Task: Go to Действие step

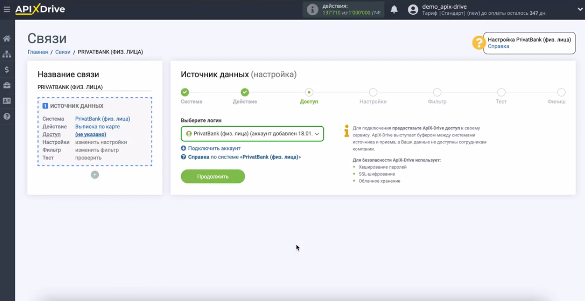Action: (x=245, y=92)
